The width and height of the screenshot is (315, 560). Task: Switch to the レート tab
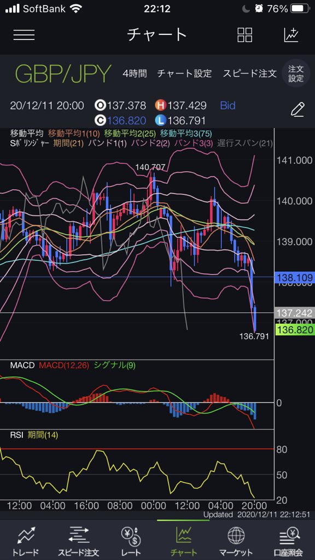click(x=131, y=540)
